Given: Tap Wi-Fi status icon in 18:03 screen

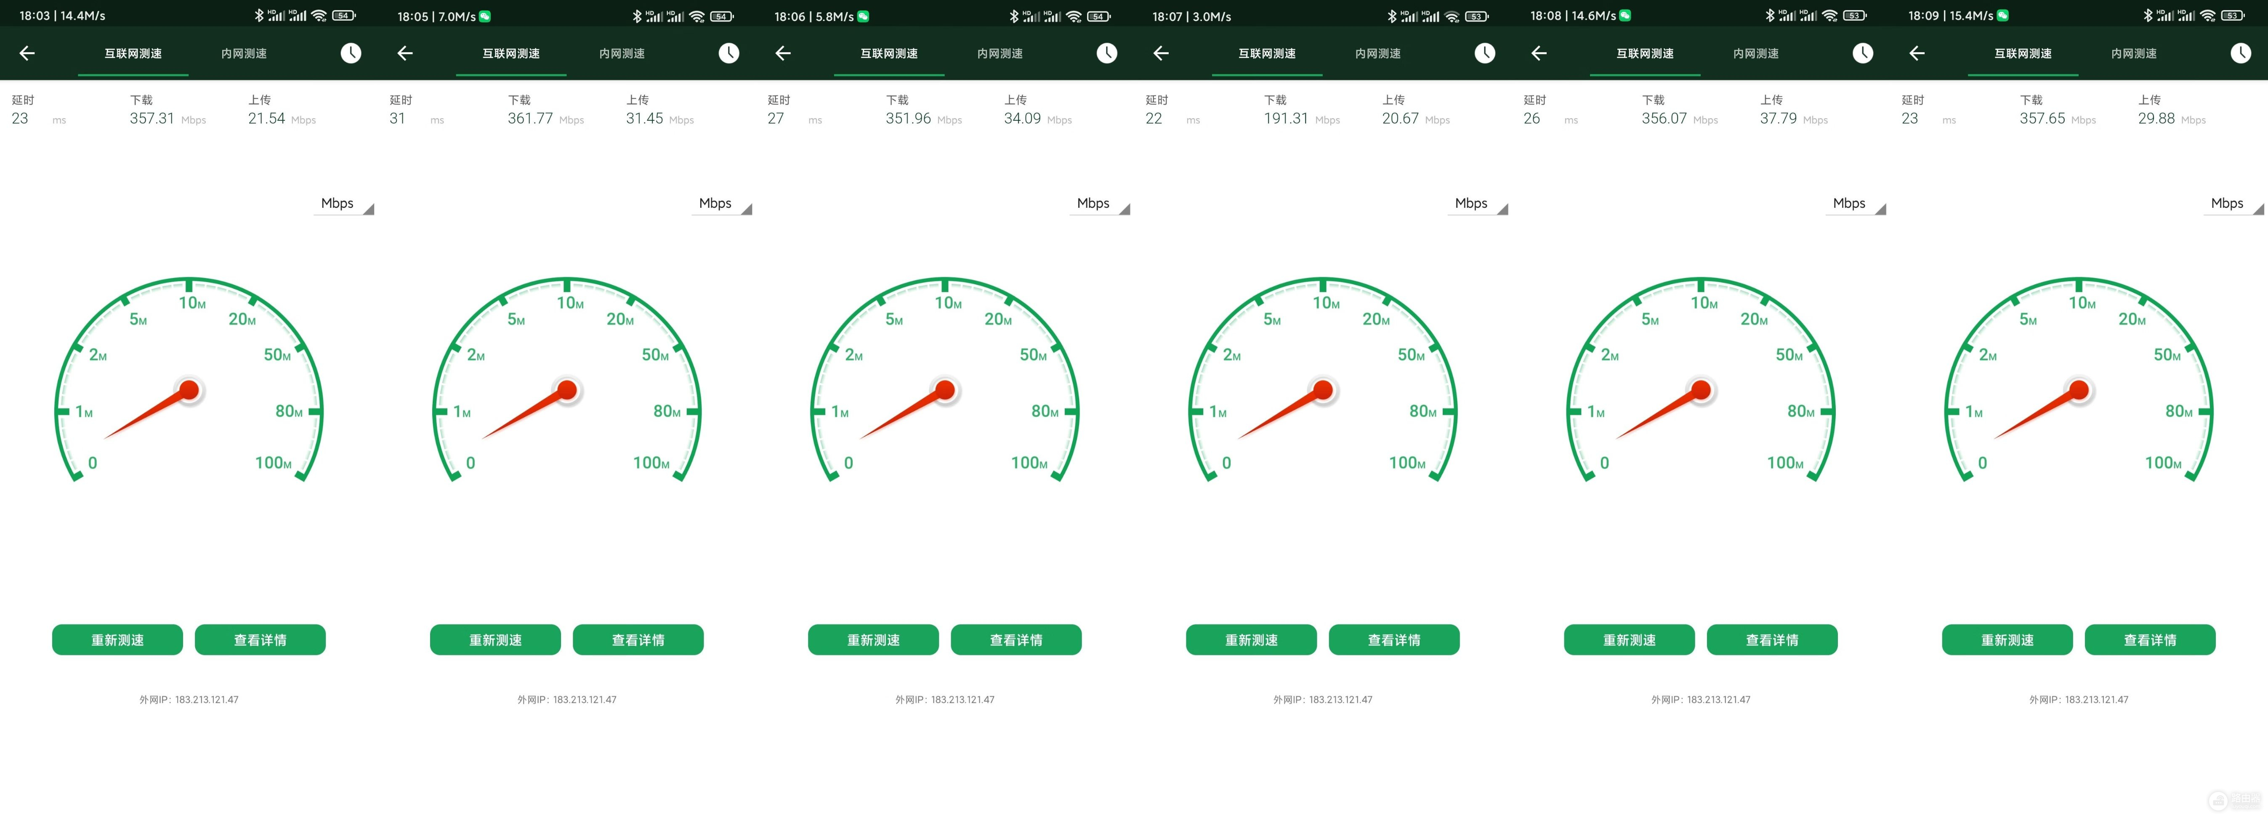Looking at the screenshot, I should point(319,16).
